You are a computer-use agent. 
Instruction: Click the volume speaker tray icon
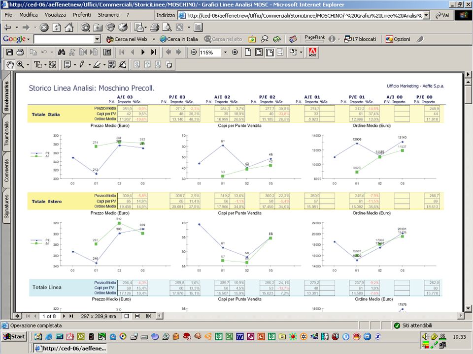[426, 336]
